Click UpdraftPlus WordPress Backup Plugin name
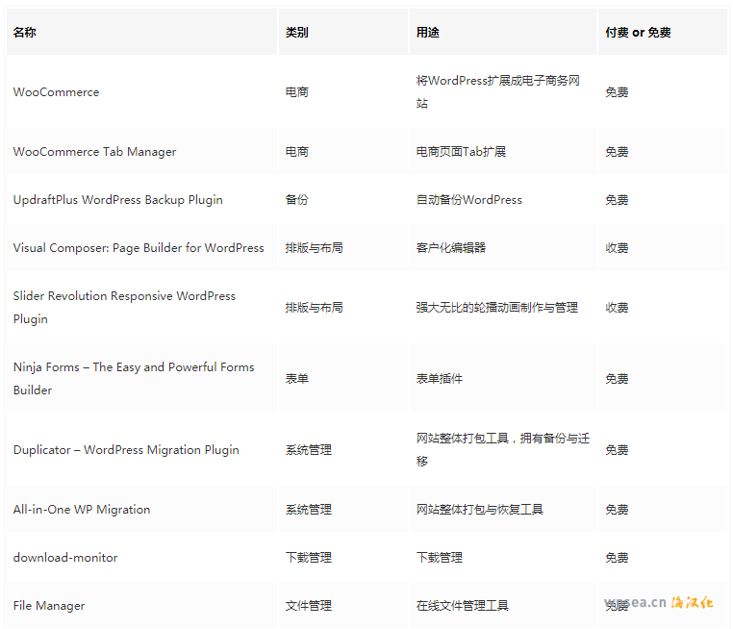 pos(117,200)
